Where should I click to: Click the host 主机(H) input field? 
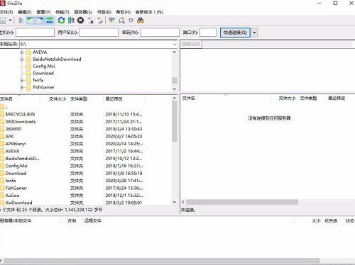(35, 33)
